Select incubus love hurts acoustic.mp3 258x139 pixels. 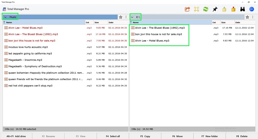click(x=66, y=47)
